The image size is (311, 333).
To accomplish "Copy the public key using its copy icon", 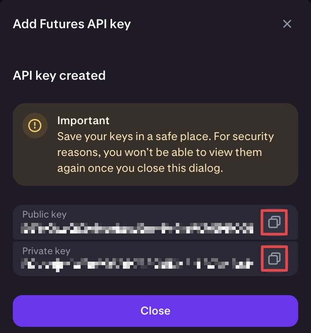I will coord(274,222).
